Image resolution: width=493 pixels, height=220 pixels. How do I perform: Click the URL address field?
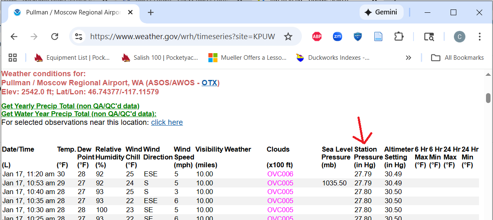point(182,37)
